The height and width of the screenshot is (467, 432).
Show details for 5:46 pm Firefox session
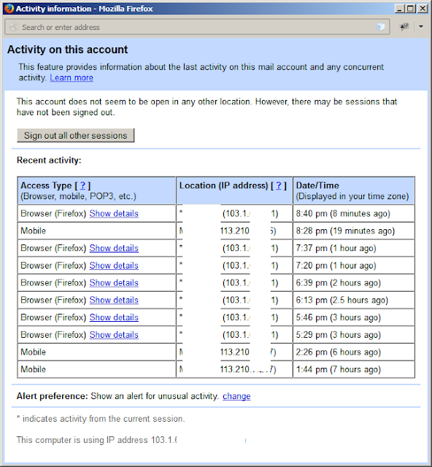tap(114, 317)
